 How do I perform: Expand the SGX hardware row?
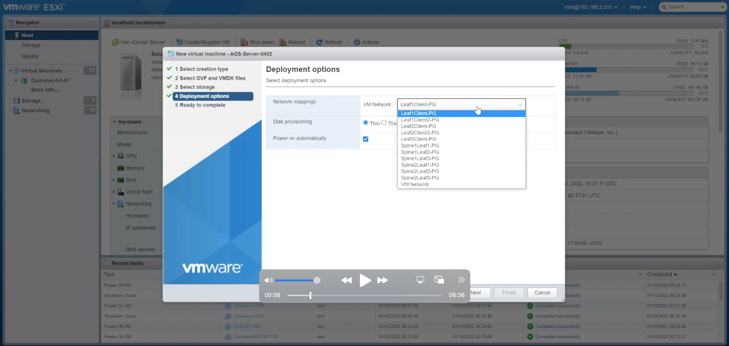coord(114,180)
